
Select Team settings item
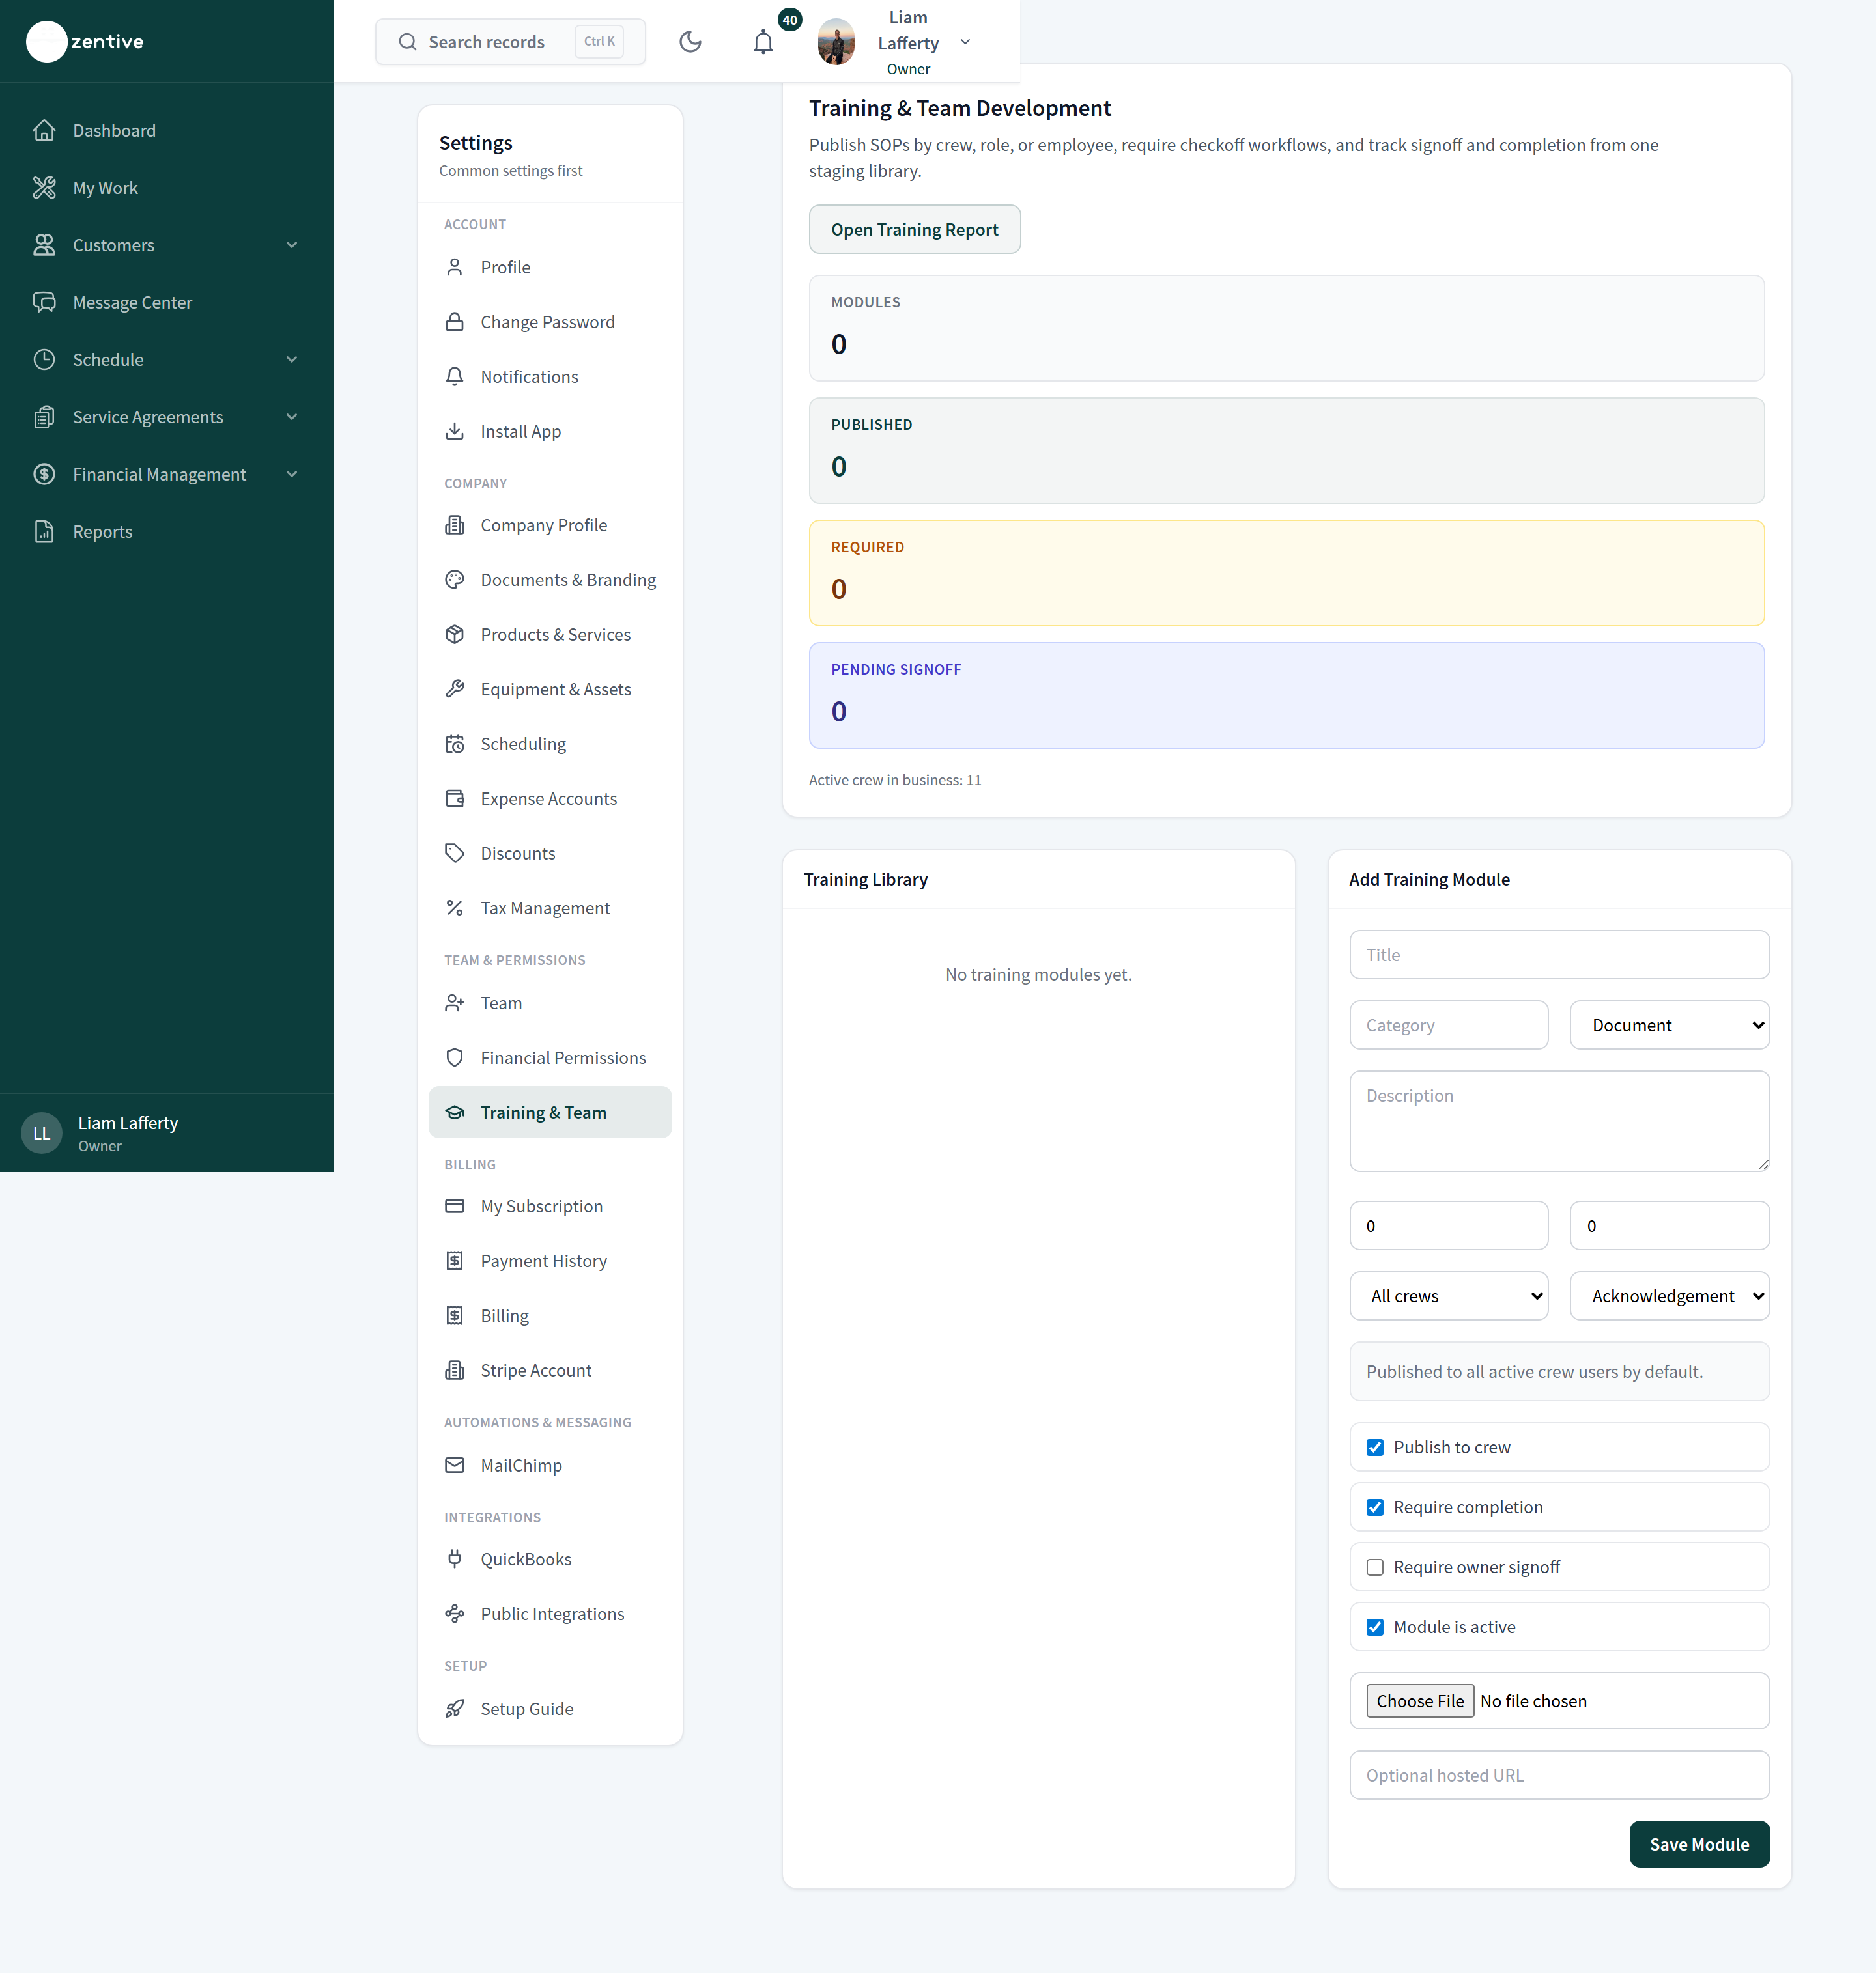coord(550,1003)
